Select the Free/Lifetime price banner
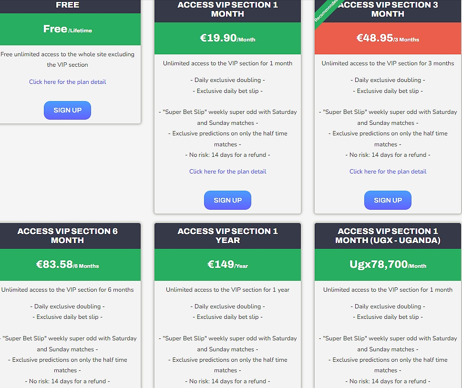Viewport: 462px width, 388px height. click(x=67, y=29)
